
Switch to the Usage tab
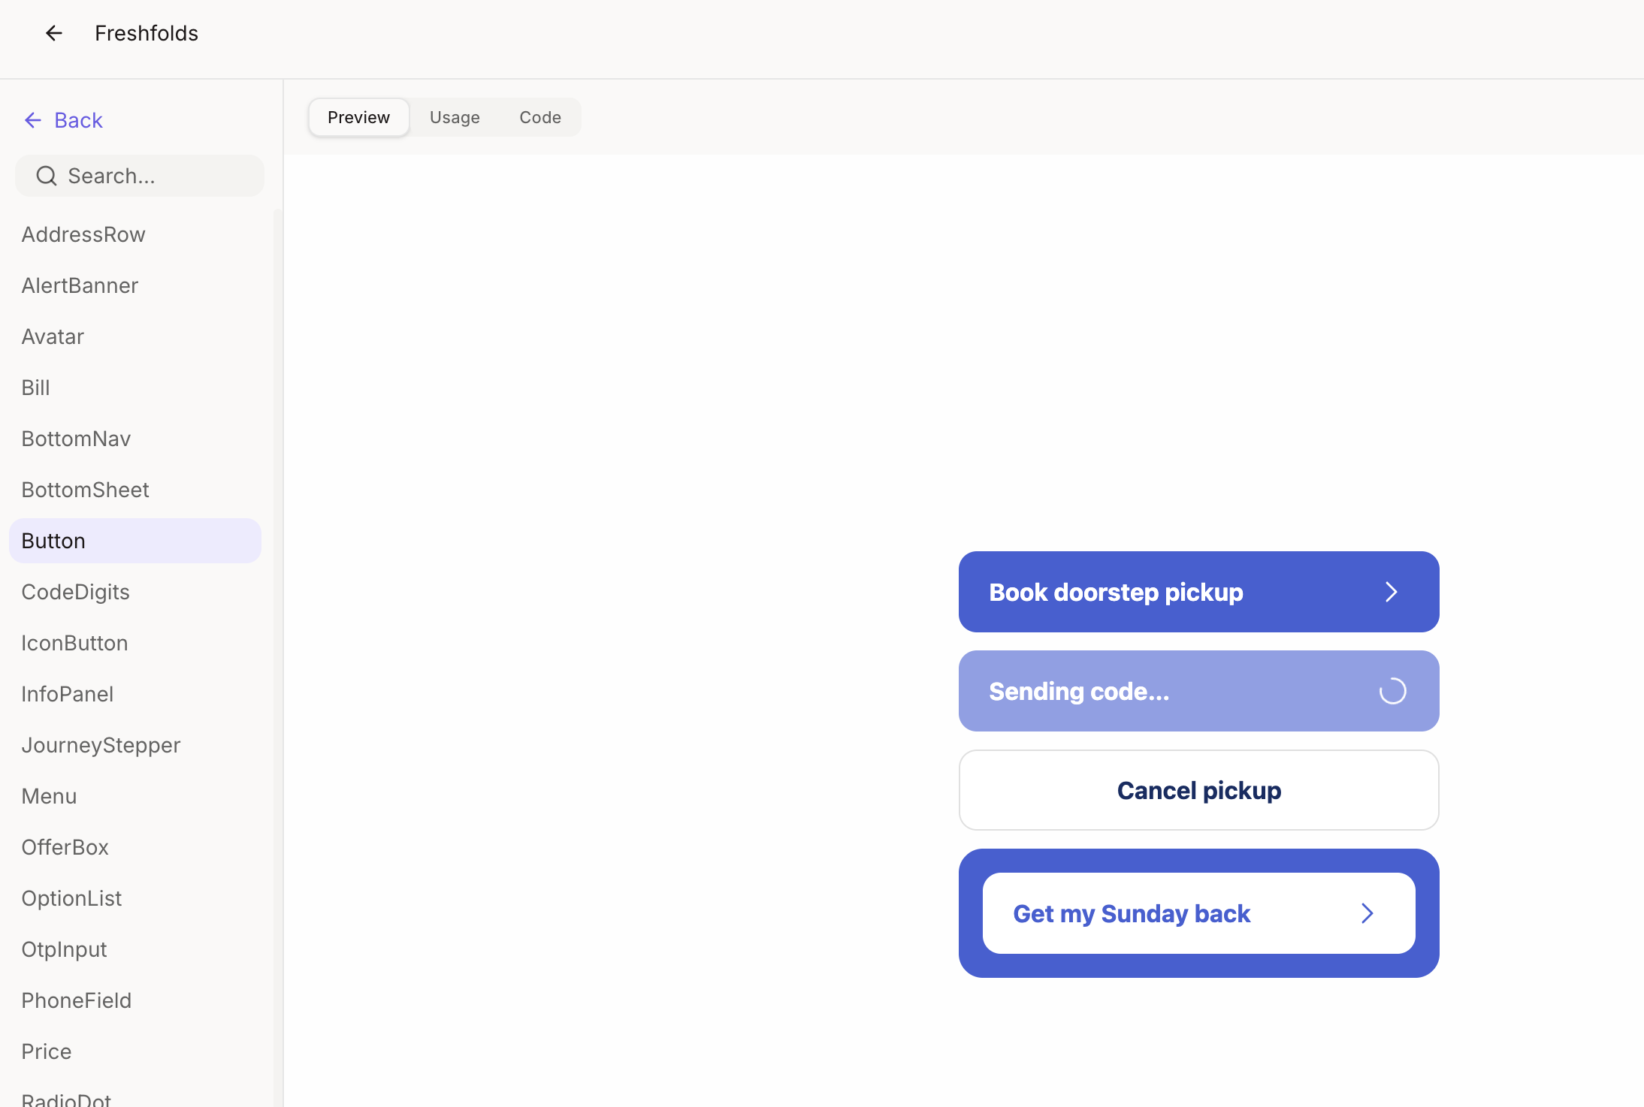(455, 117)
